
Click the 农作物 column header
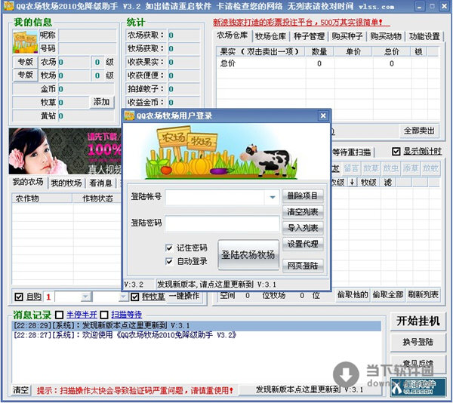[x=42, y=198]
